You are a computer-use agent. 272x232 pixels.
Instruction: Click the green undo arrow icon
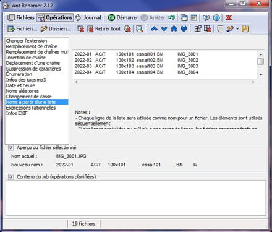(x=171, y=18)
